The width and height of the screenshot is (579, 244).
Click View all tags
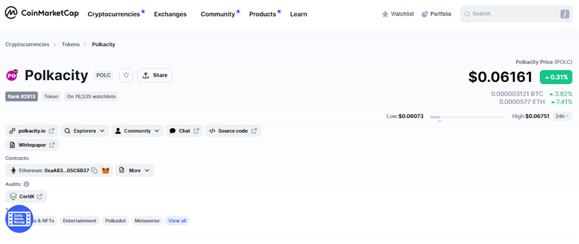point(177,221)
